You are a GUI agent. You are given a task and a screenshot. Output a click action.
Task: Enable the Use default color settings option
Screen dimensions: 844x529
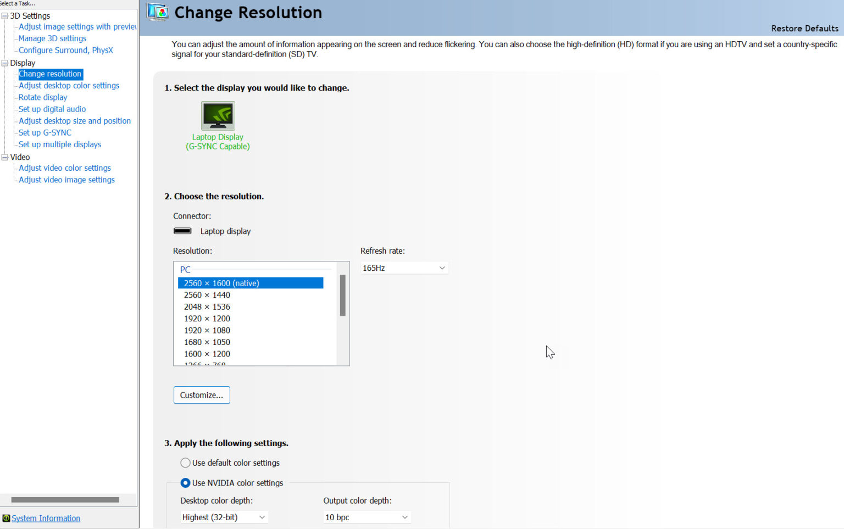click(x=185, y=463)
